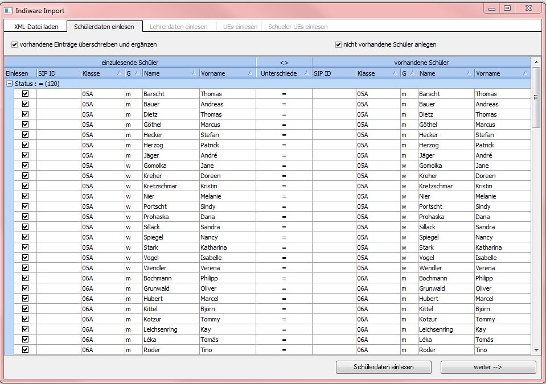Select the name cell 'Kretzschmar' on left
546x384 pixels.
point(171,186)
